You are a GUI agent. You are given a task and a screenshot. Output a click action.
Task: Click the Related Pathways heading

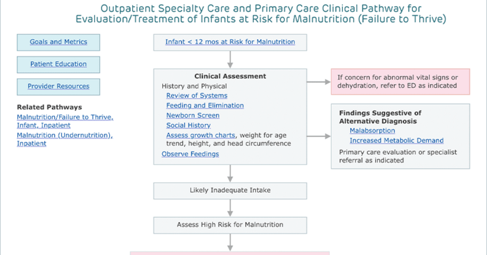[49, 107]
